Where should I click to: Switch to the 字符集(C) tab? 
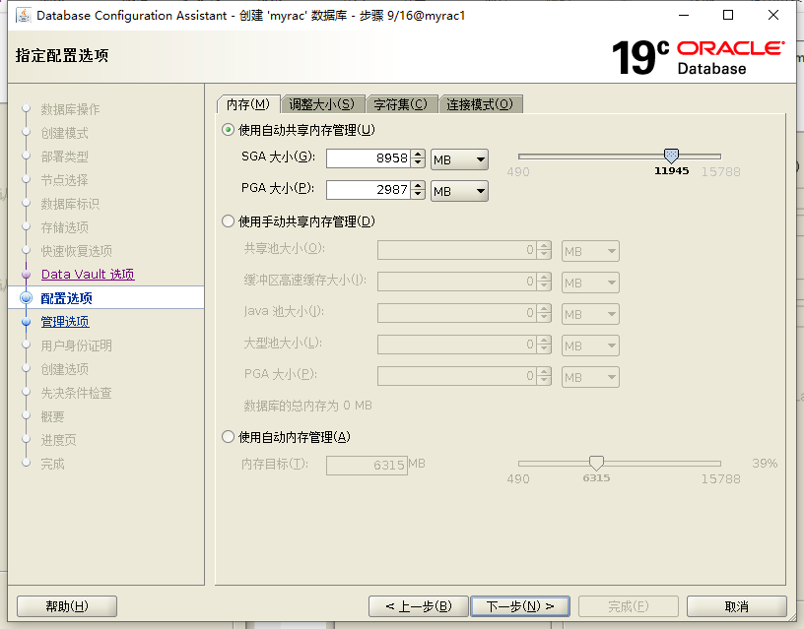tap(401, 104)
